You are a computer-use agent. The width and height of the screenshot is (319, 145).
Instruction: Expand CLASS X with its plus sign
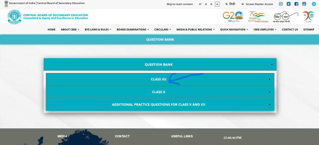(x=269, y=92)
